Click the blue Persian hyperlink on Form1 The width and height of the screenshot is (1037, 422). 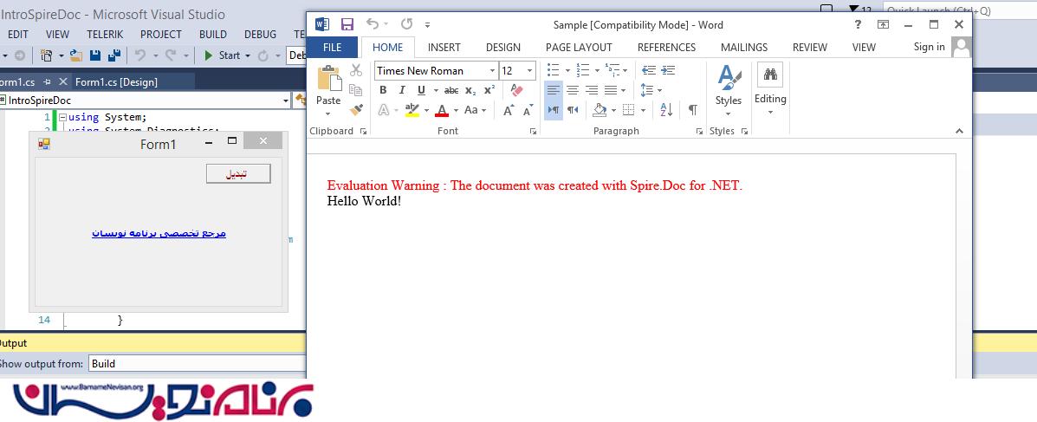pos(159,233)
